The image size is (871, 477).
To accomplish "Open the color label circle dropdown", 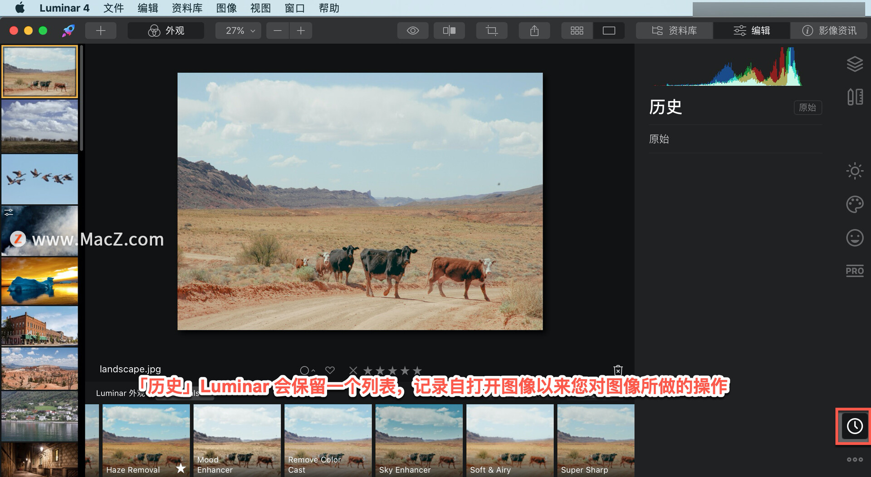I will (x=307, y=370).
